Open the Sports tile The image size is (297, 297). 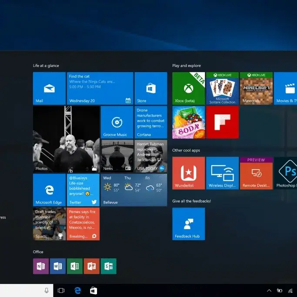tap(49, 224)
